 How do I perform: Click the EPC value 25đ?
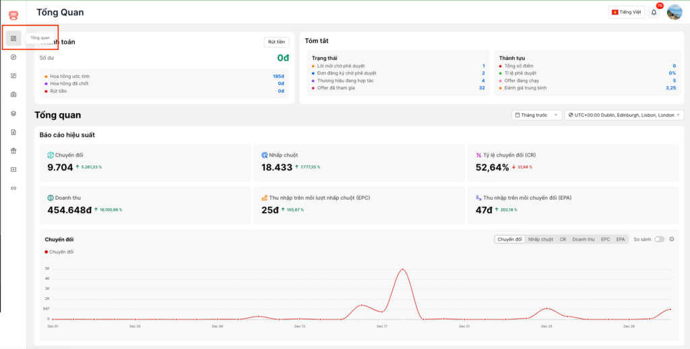pos(270,210)
